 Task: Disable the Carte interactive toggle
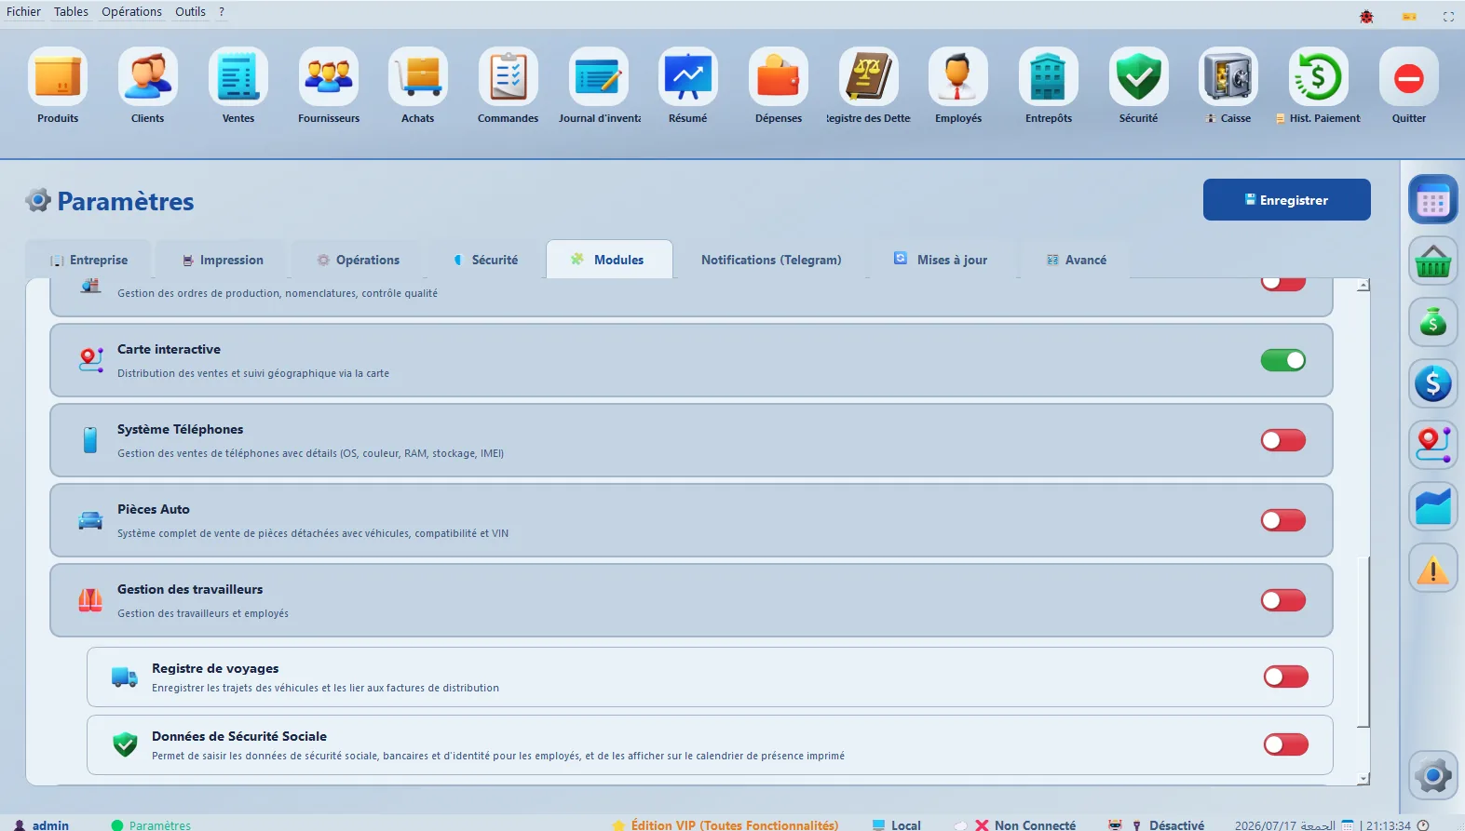1283,360
